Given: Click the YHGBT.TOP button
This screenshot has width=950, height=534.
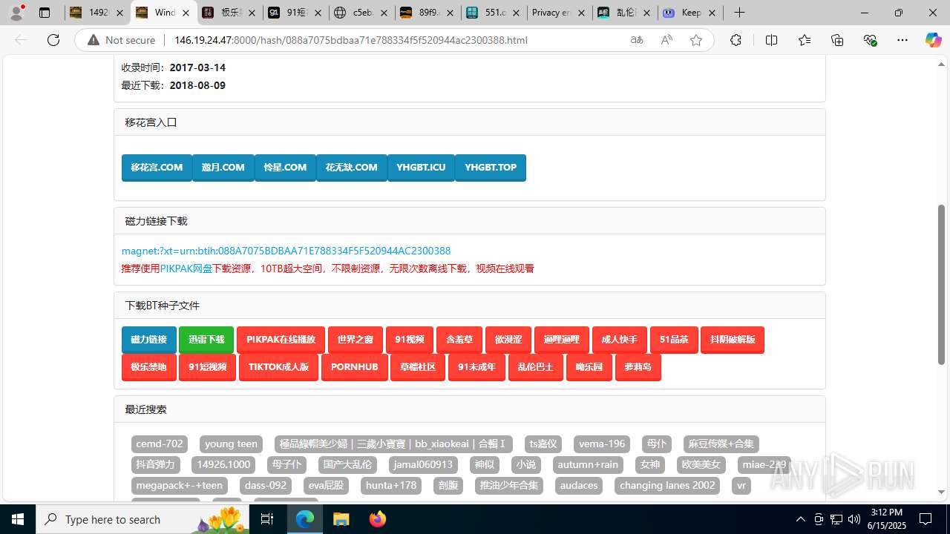Looking at the screenshot, I should pyautogui.click(x=491, y=168).
